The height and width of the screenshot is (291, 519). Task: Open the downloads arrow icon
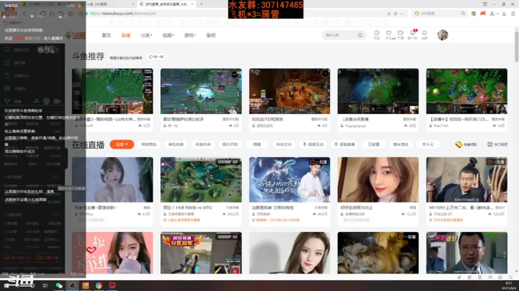pyautogui.click(x=504, y=14)
